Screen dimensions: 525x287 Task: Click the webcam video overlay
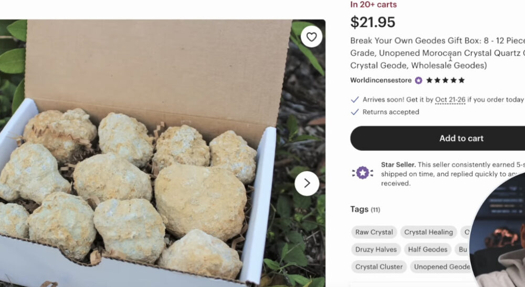(501, 237)
